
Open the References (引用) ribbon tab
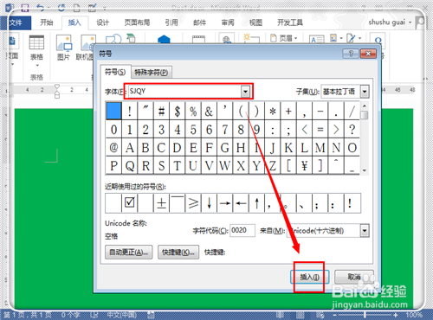click(171, 22)
